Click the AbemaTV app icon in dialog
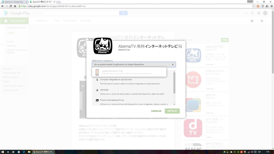This screenshot has width=274, height=154. 103,46
